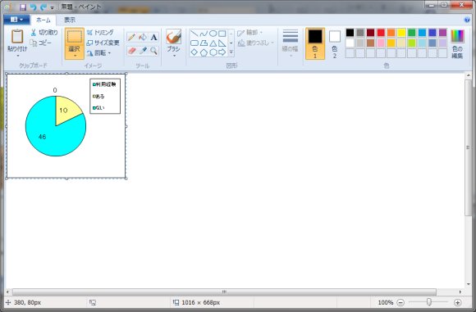Click the Redo arrow in the title bar

click(43, 7)
